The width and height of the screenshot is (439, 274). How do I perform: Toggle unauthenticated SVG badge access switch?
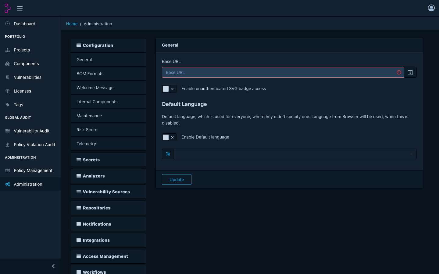click(x=169, y=89)
